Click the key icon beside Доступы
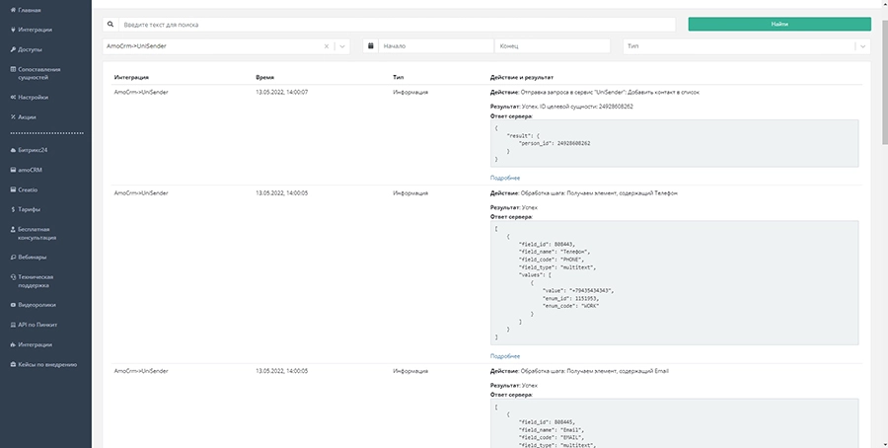The image size is (888, 448). click(12, 48)
